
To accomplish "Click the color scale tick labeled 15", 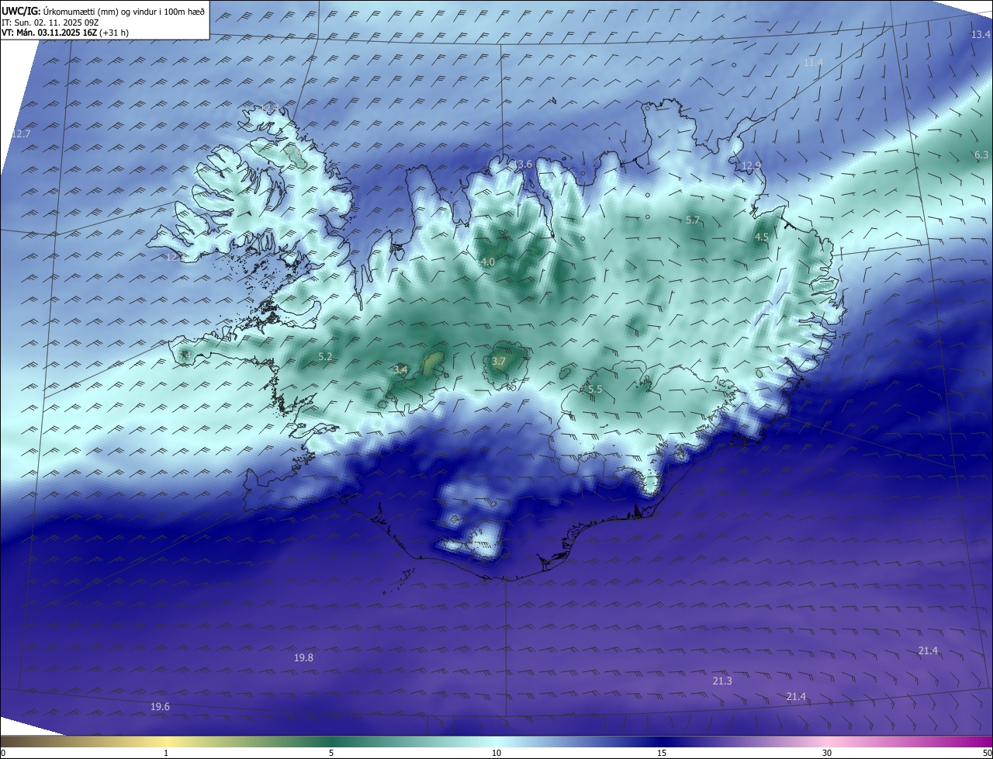I will tap(662, 754).
